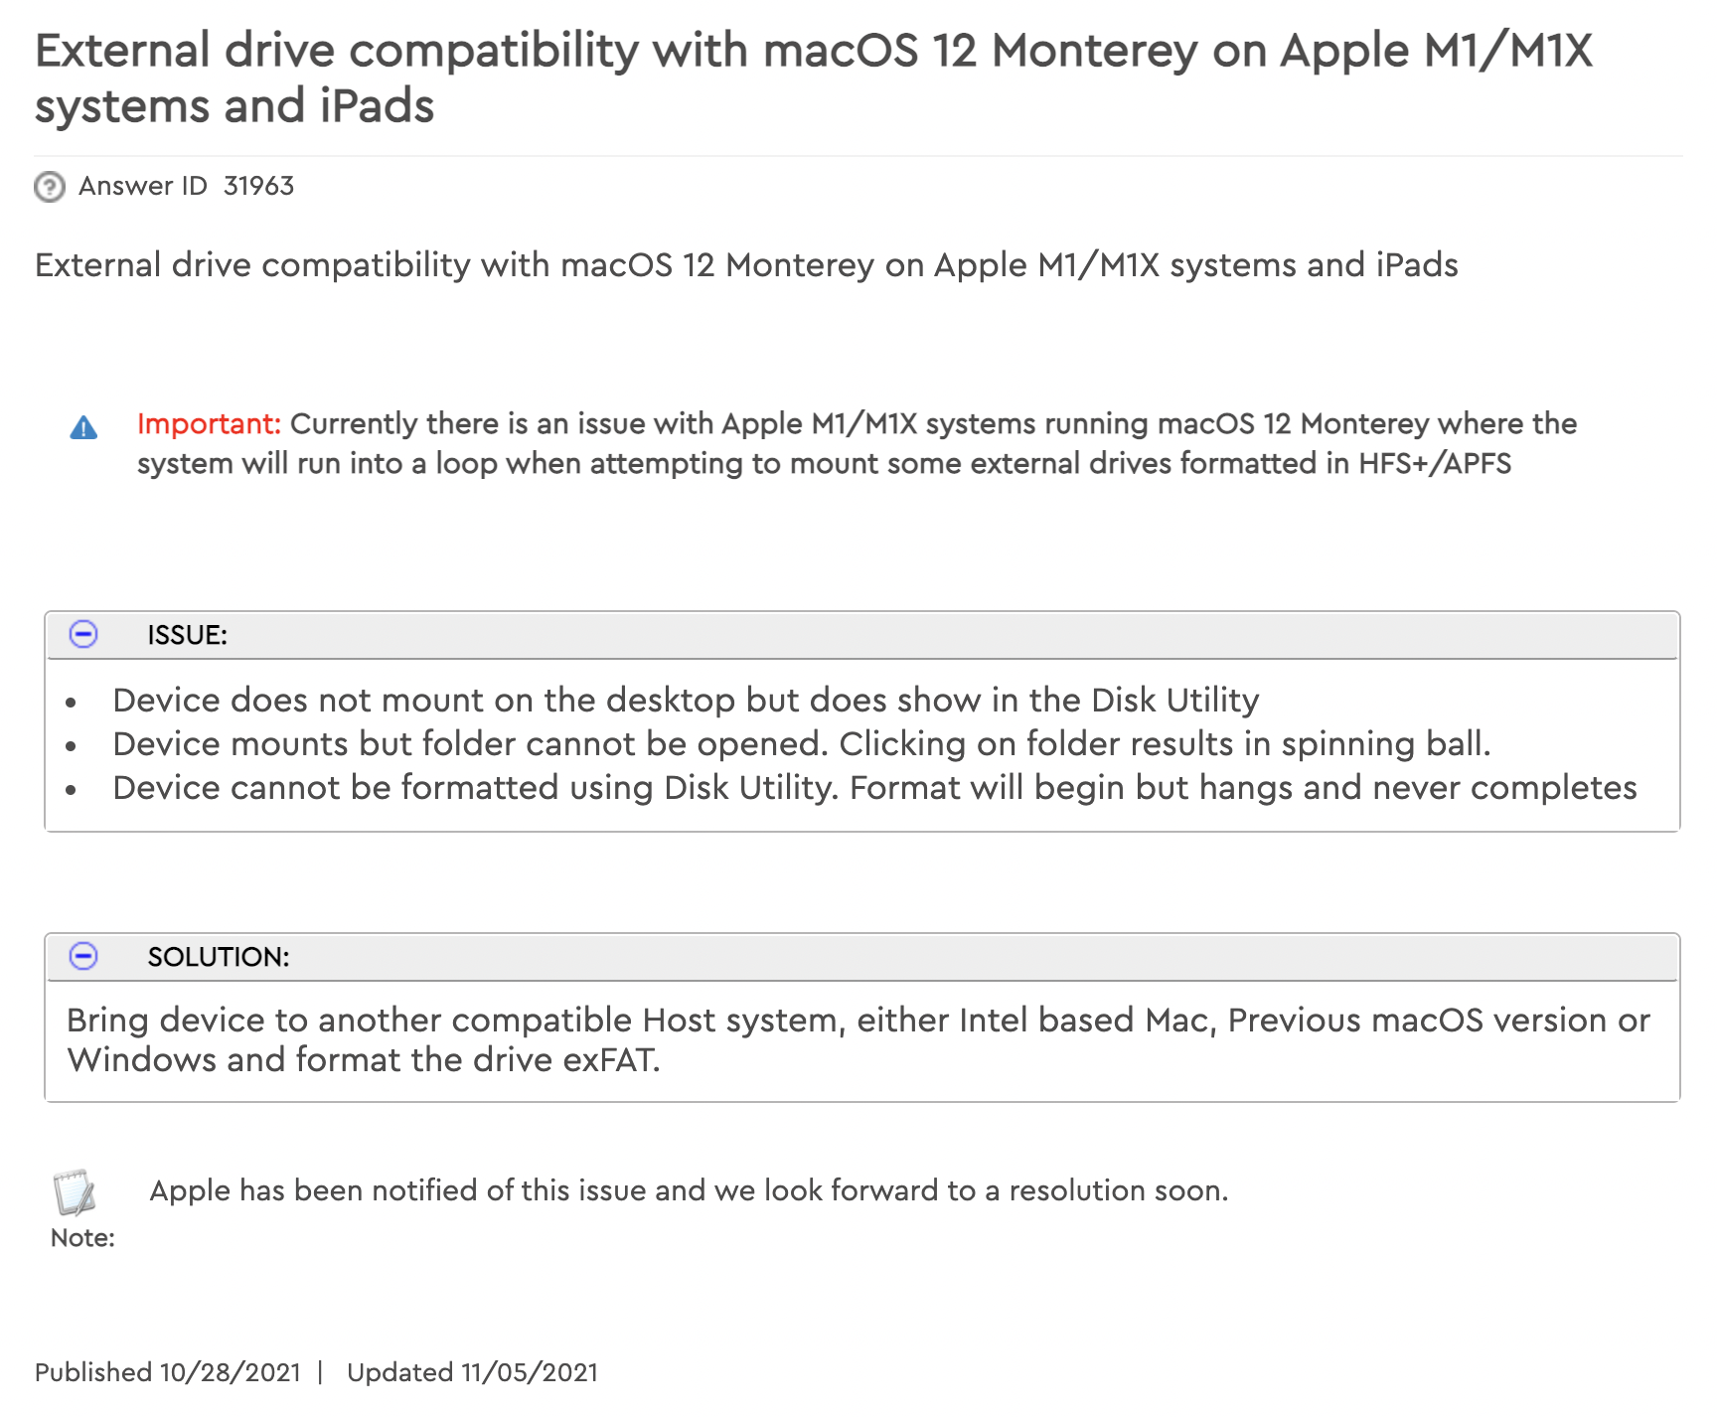The image size is (1717, 1417).
Task: Click the main article title heading
Action: (x=813, y=78)
